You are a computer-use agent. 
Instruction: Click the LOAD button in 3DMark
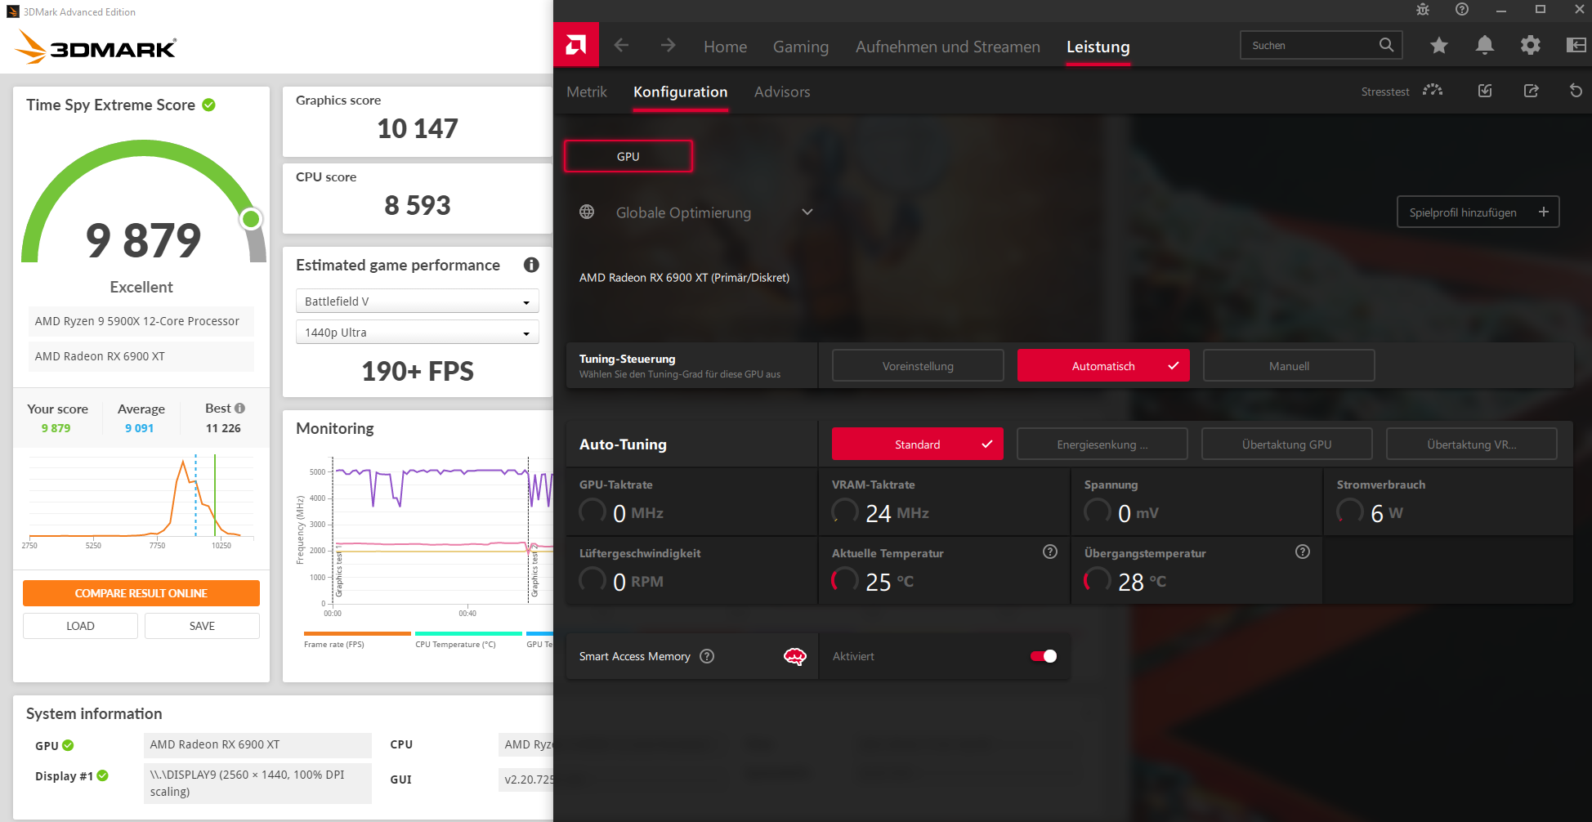point(80,626)
